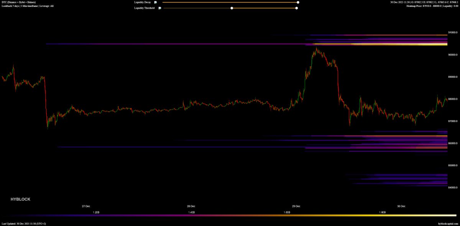Open the hyblockcapital.com link
The image size is (460, 226).
[448, 223]
